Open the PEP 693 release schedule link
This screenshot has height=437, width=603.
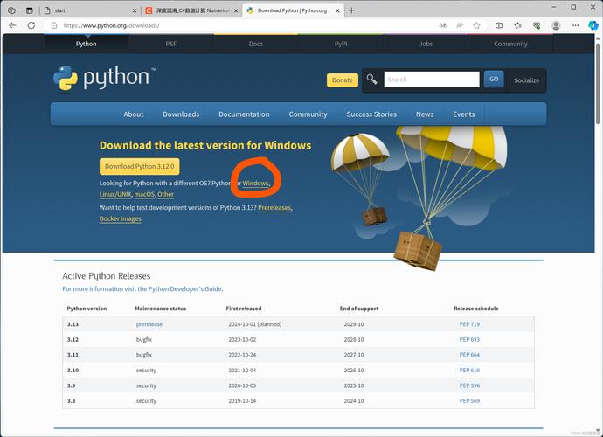click(x=469, y=340)
